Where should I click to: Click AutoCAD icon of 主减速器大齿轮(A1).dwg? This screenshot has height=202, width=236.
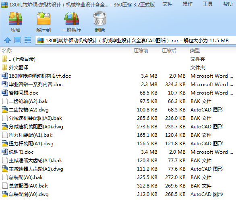click(5, 169)
